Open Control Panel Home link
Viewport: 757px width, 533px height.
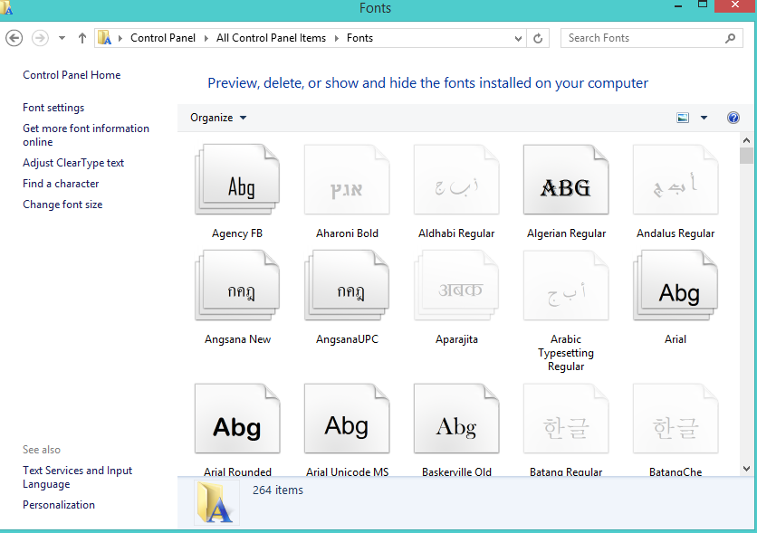[x=72, y=75]
